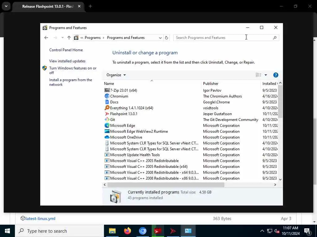317x237 pixels.
Task: Click the Edge WebView2 Runtime icon
Action: pos(107,131)
